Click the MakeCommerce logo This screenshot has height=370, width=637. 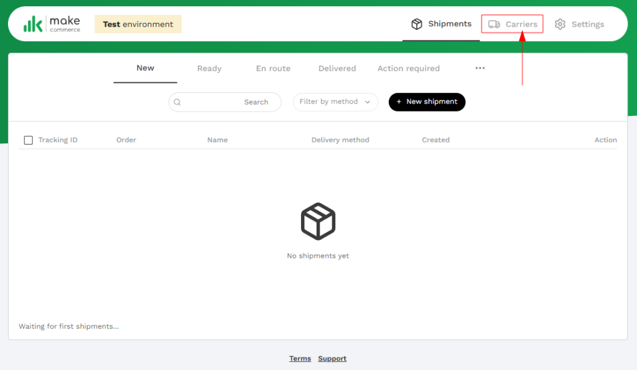tap(52, 24)
